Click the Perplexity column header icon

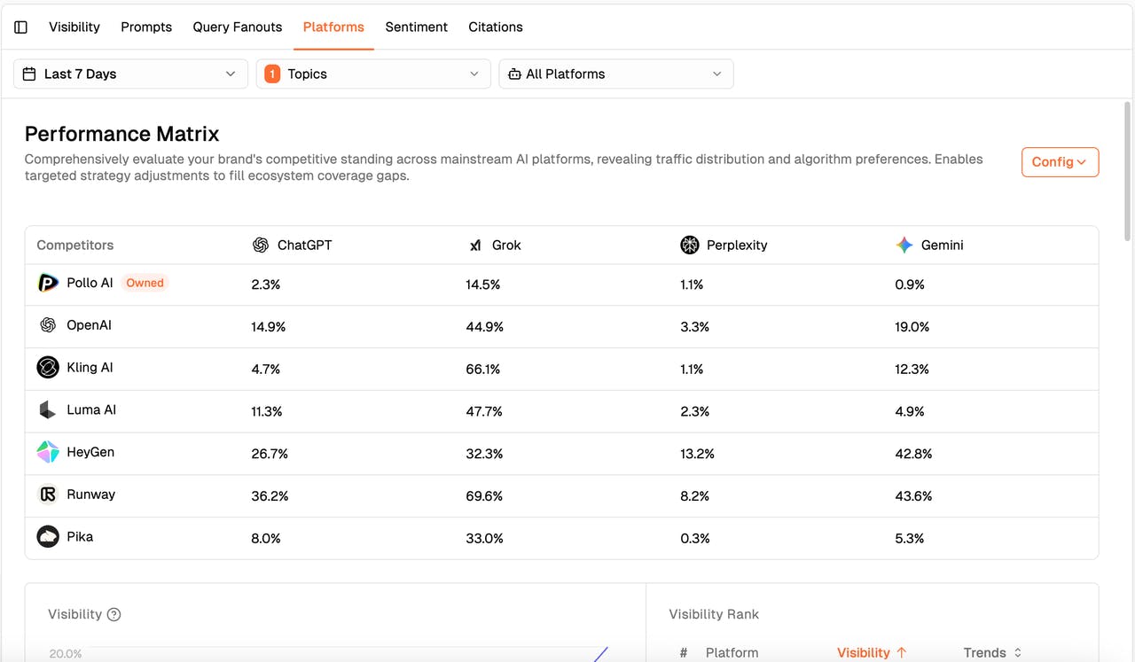click(x=689, y=245)
